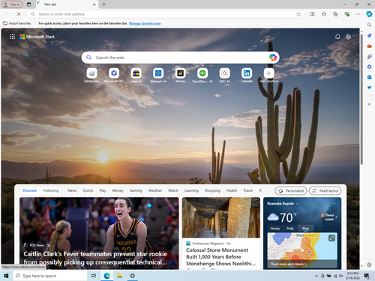The image size is (375, 281).
Task: Open the tab actions menu icon
Action: point(29,4)
